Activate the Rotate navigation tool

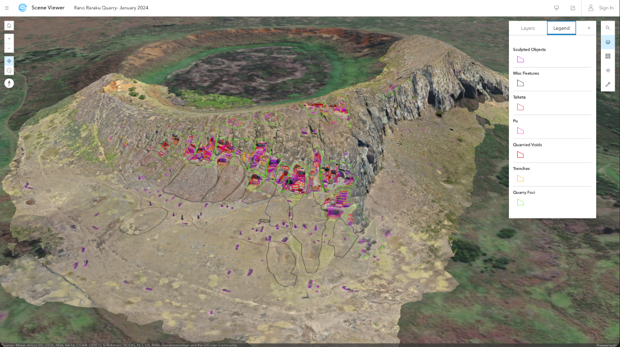click(9, 70)
